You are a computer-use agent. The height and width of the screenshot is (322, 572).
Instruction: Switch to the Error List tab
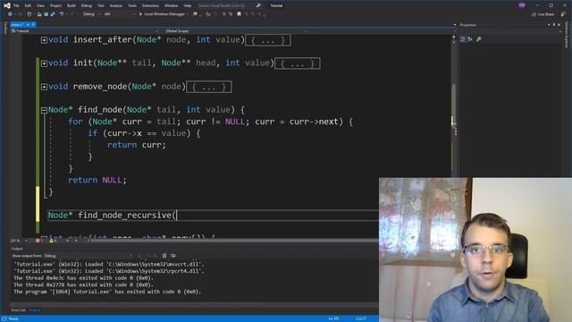click(x=18, y=310)
